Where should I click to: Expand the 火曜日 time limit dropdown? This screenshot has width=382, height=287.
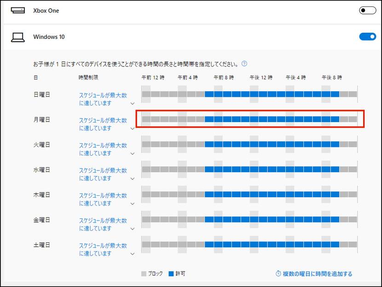pyautogui.click(x=133, y=153)
